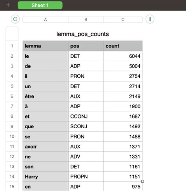Select column C header
Image resolution: width=186 pixels, height=191 pixels.
coord(123,20)
